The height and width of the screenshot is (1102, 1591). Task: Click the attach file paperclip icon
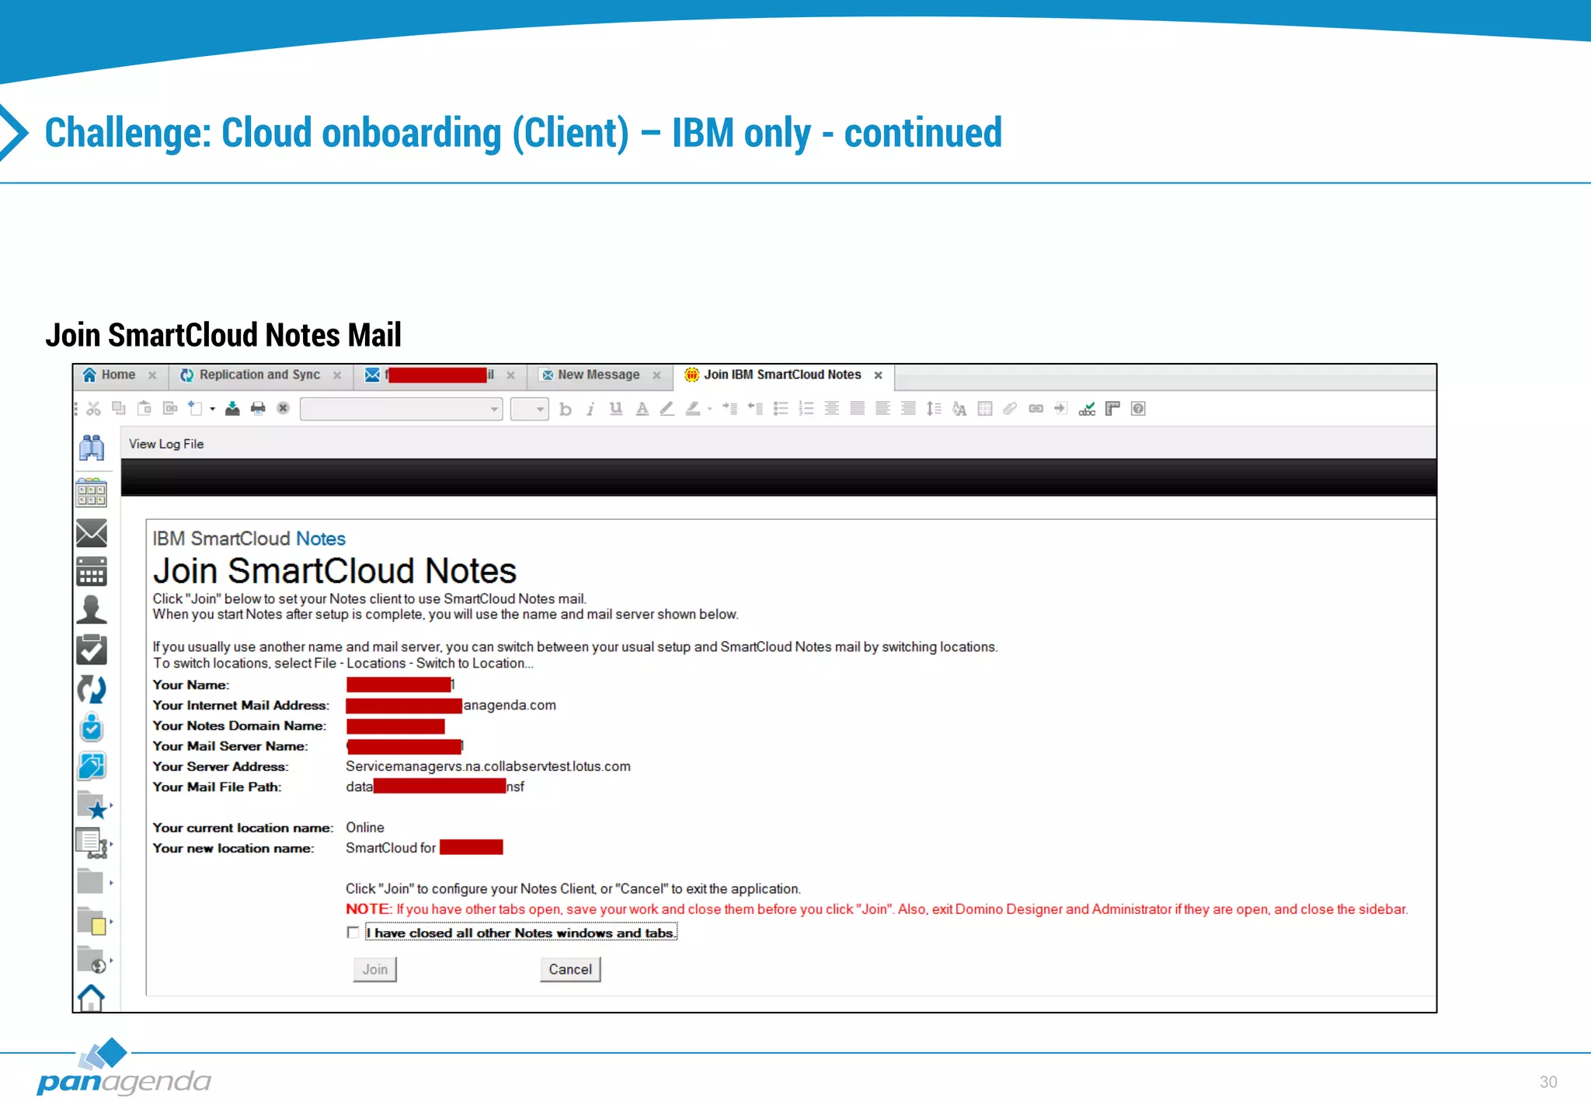tap(1010, 409)
